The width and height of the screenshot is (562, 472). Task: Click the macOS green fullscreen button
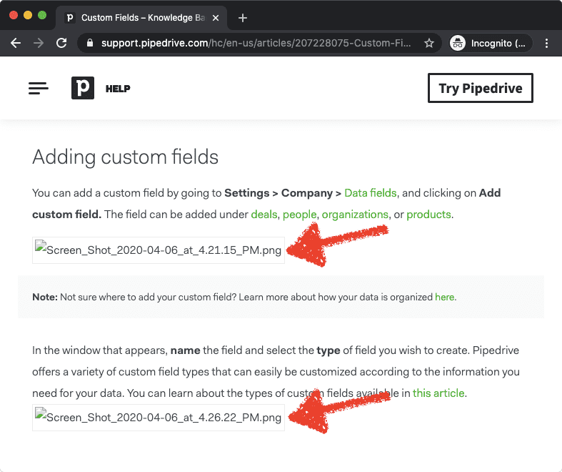coord(42,15)
